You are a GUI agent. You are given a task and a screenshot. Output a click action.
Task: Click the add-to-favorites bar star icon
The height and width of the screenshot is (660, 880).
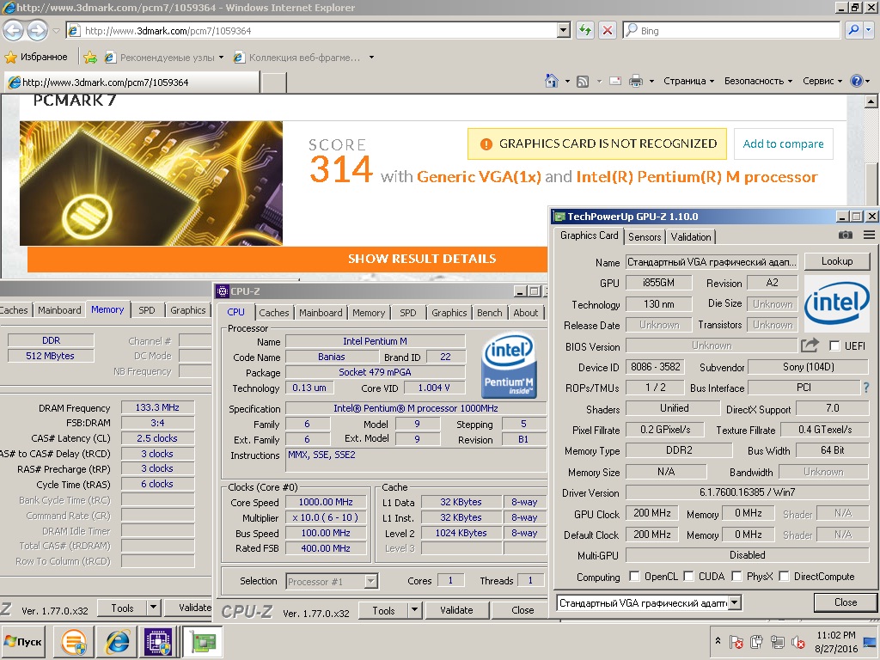89,58
